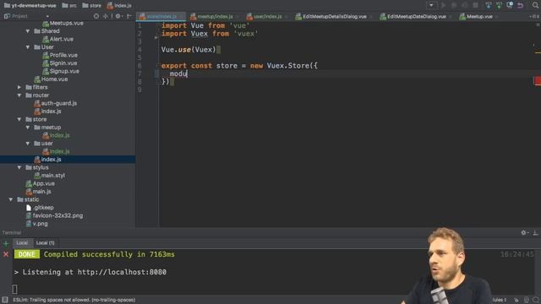The height and width of the screenshot is (304, 541).
Task: Switch to the user/index.js editor tab
Action: point(267,17)
